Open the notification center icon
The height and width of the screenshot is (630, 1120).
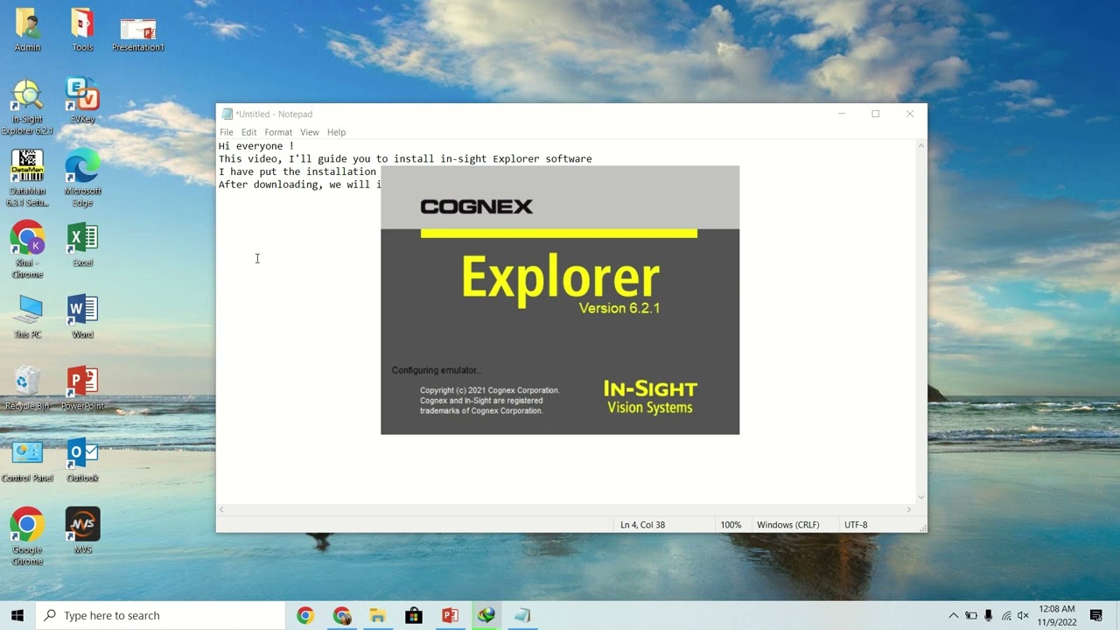[1096, 615]
